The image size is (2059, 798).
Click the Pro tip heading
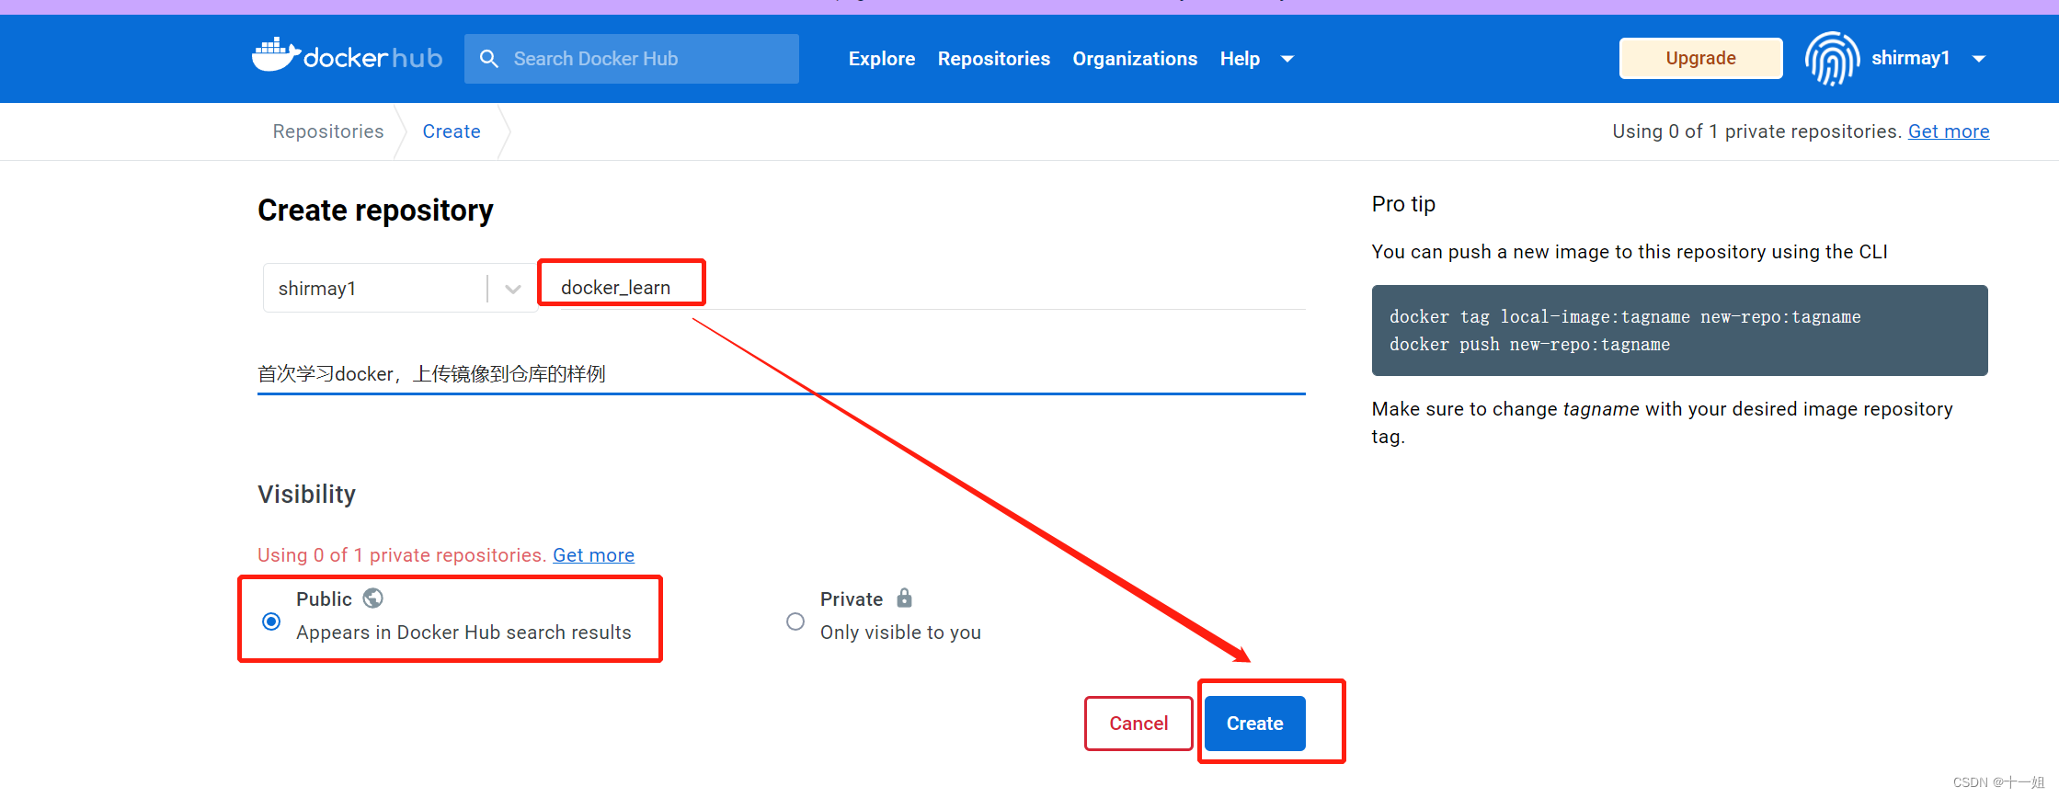pyautogui.click(x=1403, y=204)
